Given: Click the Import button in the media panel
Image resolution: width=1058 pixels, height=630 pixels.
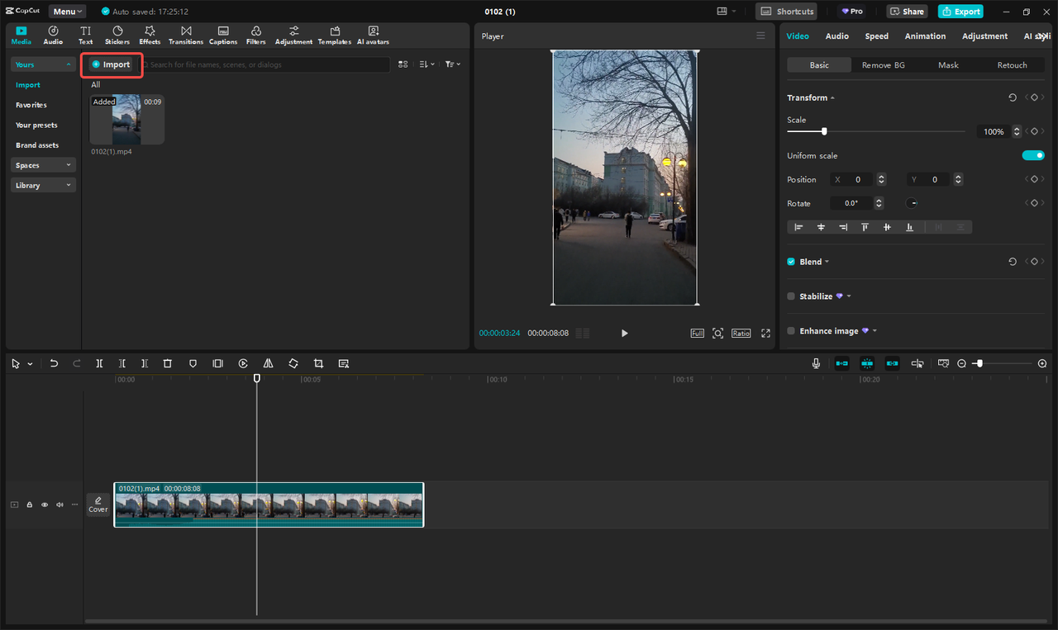Looking at the screenshot, I should [x=111, y=64].
